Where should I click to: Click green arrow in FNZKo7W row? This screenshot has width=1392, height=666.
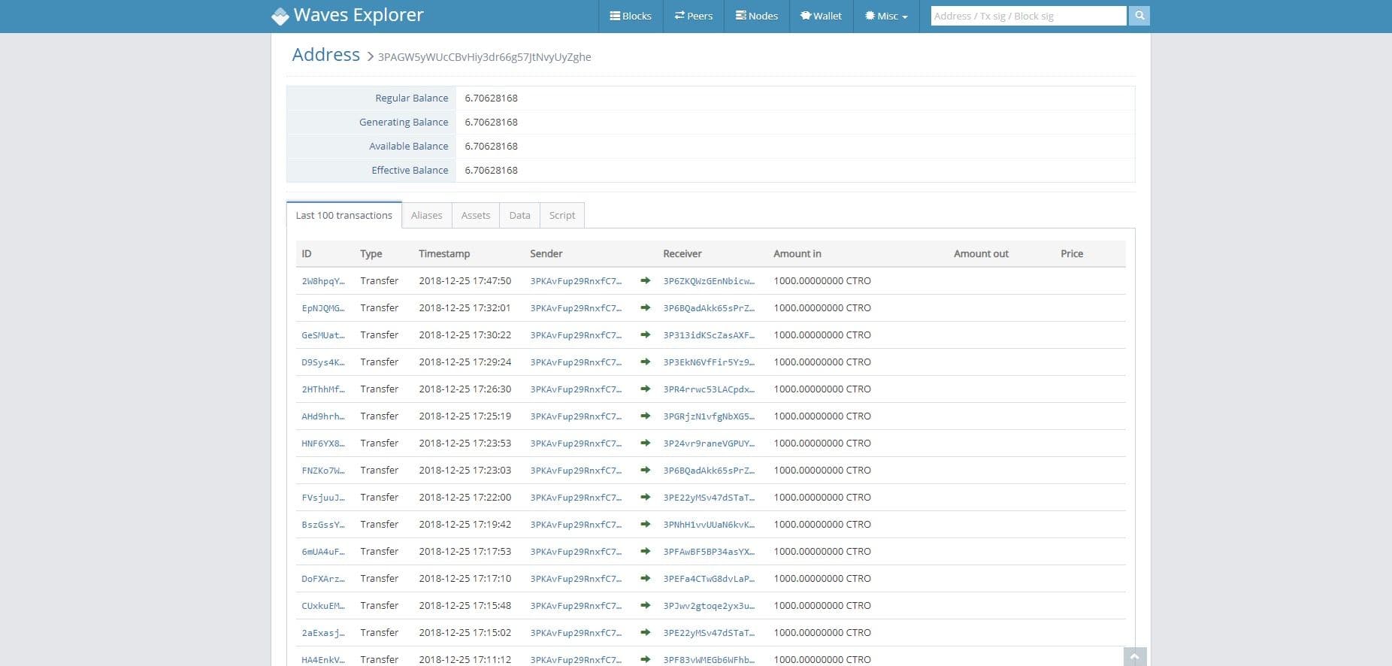point(645,471)
